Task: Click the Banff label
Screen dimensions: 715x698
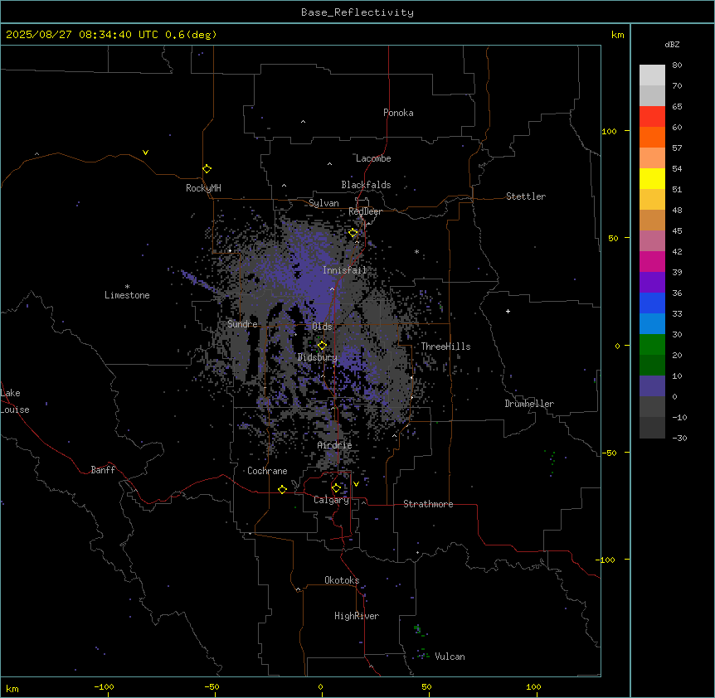Action: 103,470
